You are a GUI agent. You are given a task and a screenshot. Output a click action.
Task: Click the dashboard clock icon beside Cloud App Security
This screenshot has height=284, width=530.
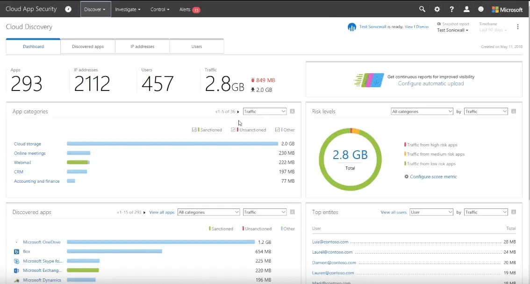[x=68, y=9]
